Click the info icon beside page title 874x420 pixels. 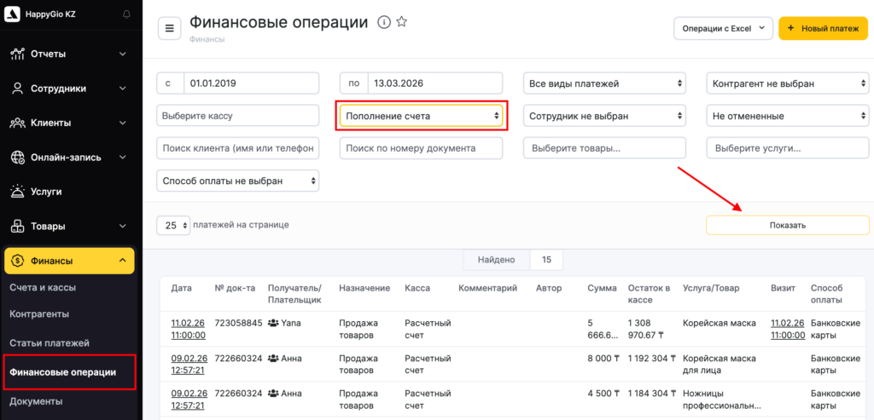click(x=384, y=22)
